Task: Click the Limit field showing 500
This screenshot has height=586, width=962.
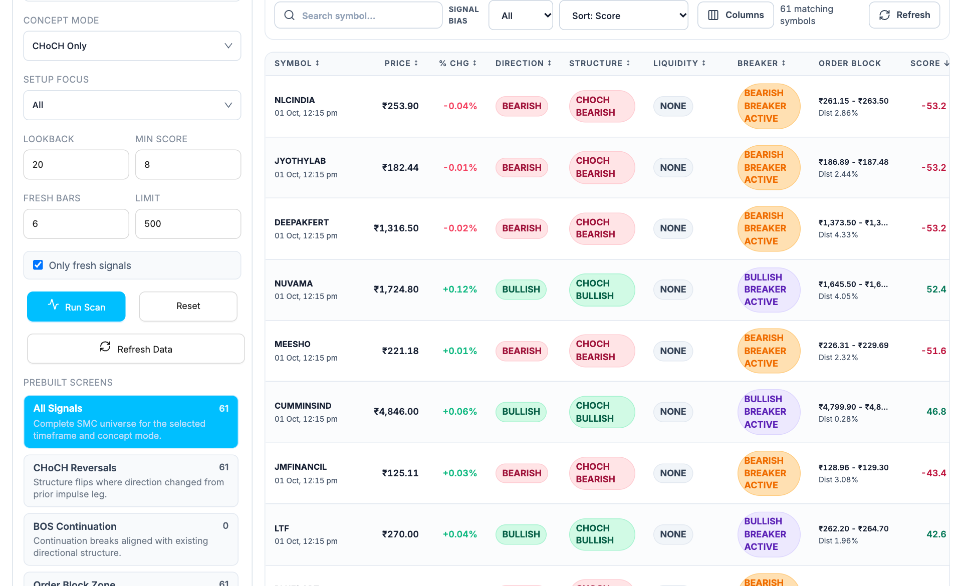Action: 188,224
